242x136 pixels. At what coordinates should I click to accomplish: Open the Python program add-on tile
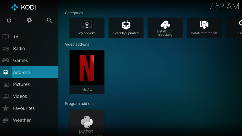[x=87, y=123]
